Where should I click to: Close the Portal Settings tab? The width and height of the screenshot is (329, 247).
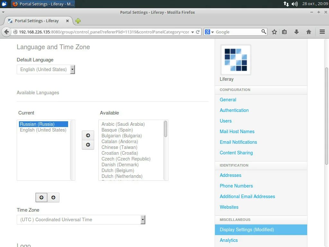tap(67, 21)
